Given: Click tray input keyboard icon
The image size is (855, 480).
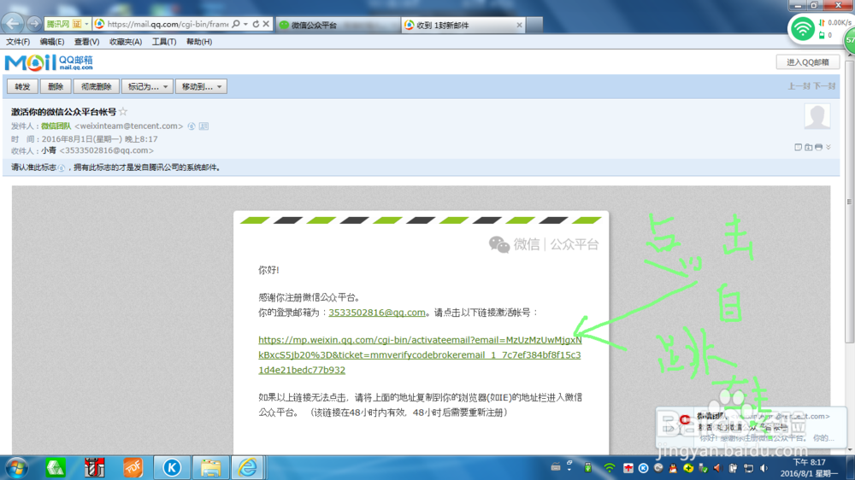Looking at the screenshot, I should point(556,467).
